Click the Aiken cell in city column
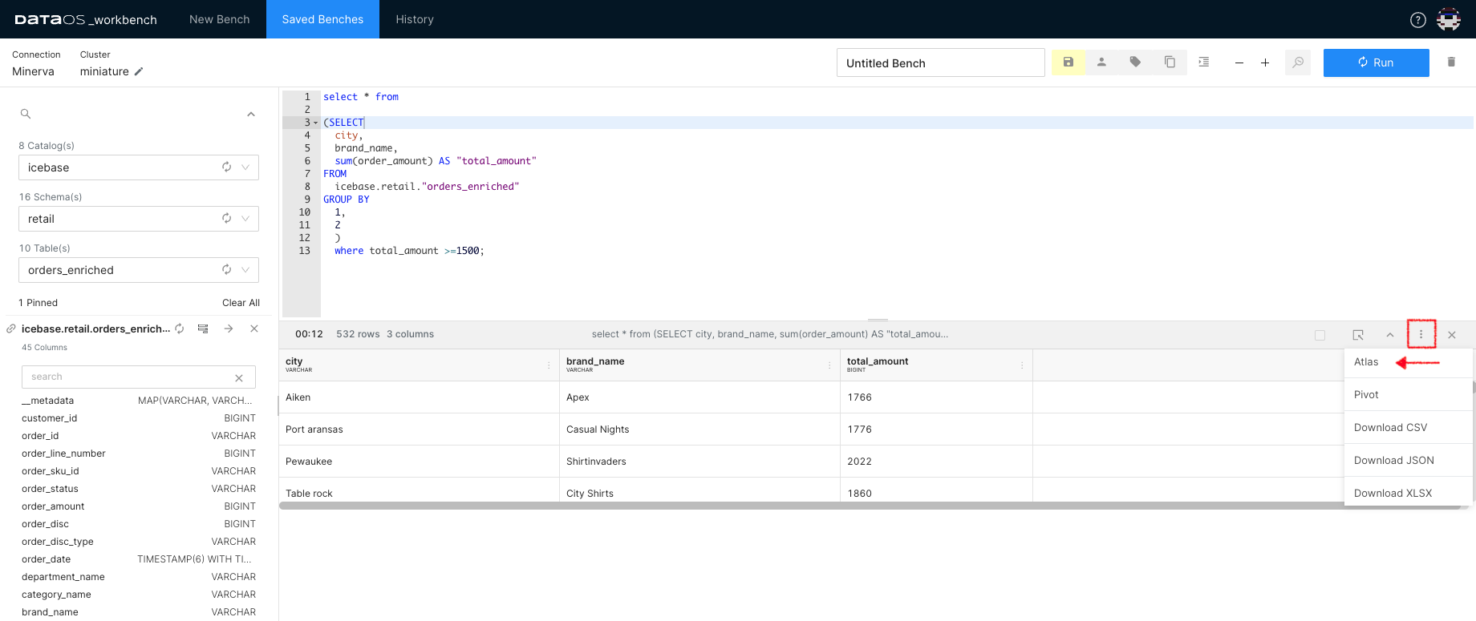This screenshot has height=621, width=1476. pyautogui.click(x=419, y=397)
